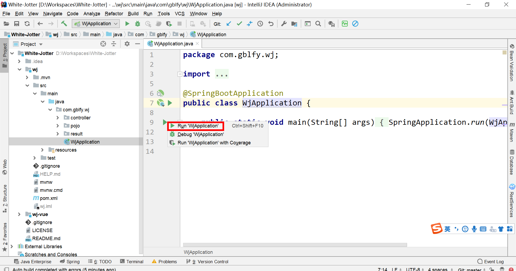Screen dimensions: 516x271
Task: Click Git Commit green checkmark icon
Action: (239, 24)
